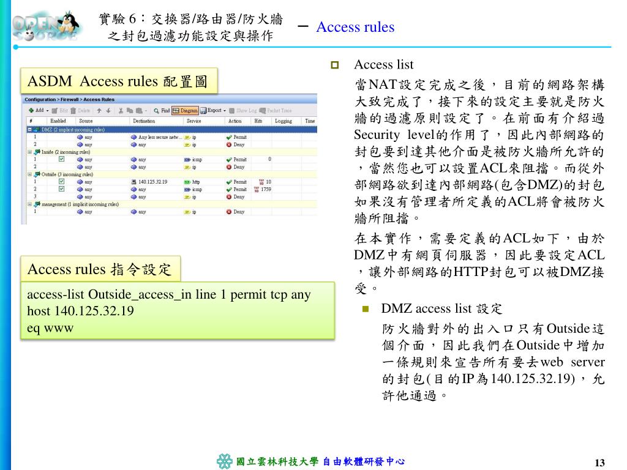Click the http service cell
This screenshot has width=627, height=470.
(192, 182)
